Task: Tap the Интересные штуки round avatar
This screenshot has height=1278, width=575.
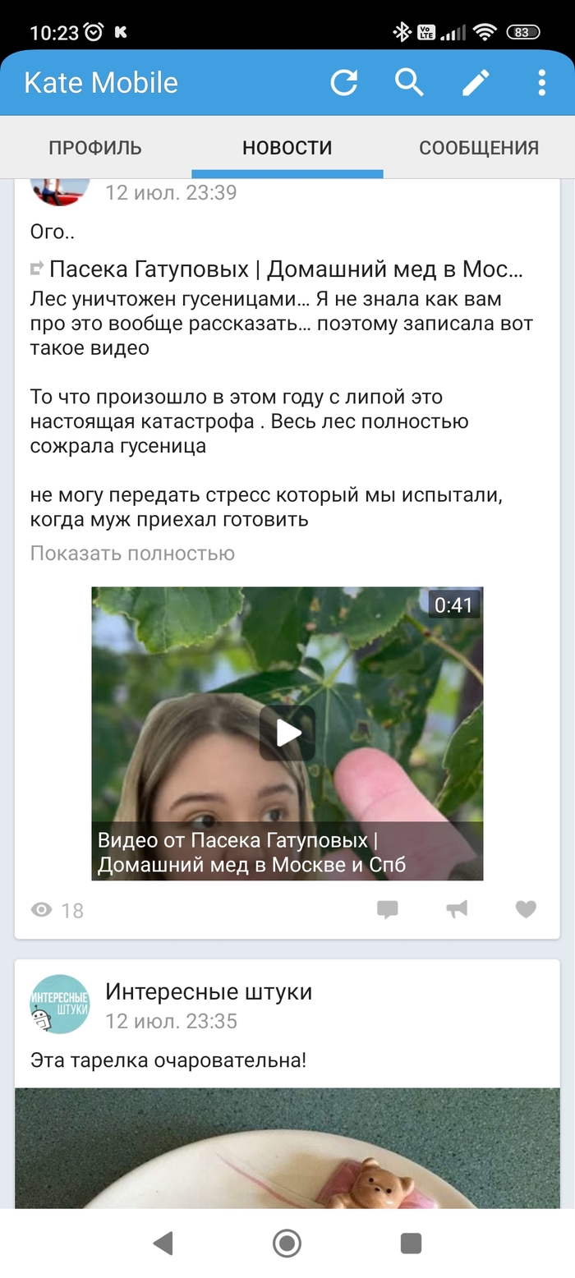Action: (x=60, y=1004)
